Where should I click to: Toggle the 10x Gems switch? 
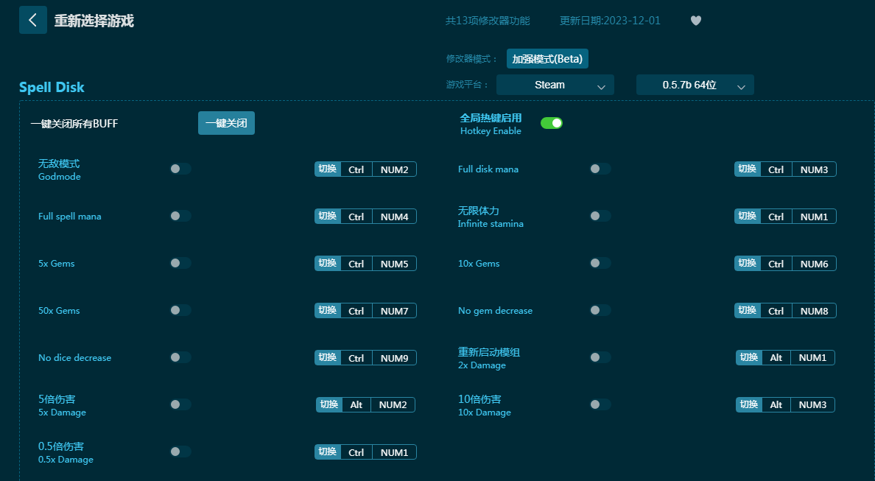click(x=600, y=263)
